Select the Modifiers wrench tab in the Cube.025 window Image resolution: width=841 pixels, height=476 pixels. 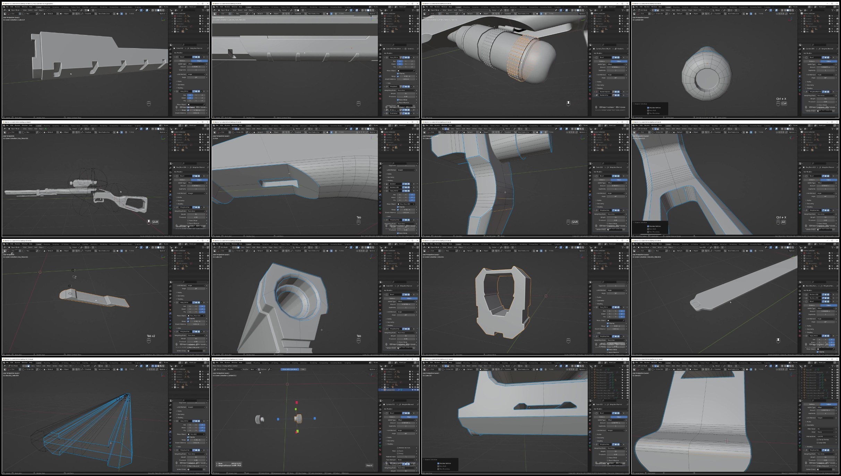(x=590, y=432)
